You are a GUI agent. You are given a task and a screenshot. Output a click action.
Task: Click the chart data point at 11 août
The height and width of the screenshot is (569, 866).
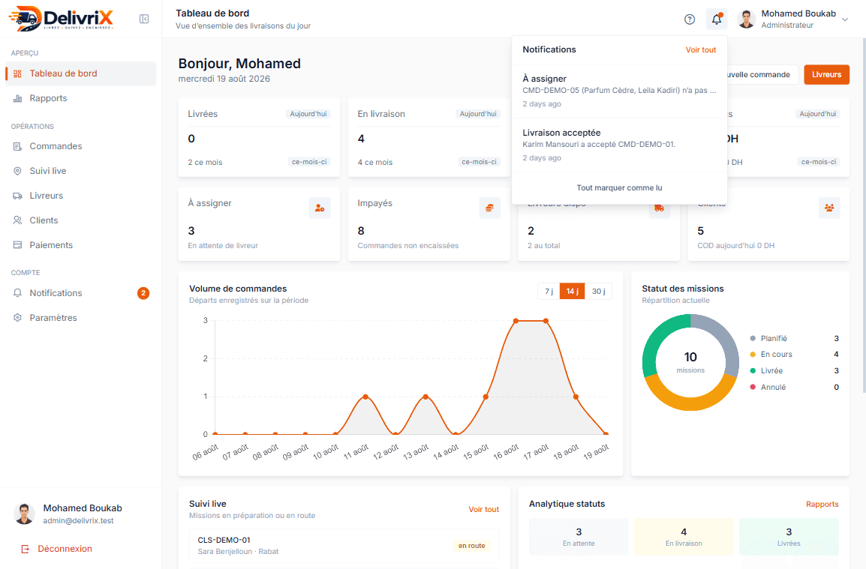pos(365,397)
